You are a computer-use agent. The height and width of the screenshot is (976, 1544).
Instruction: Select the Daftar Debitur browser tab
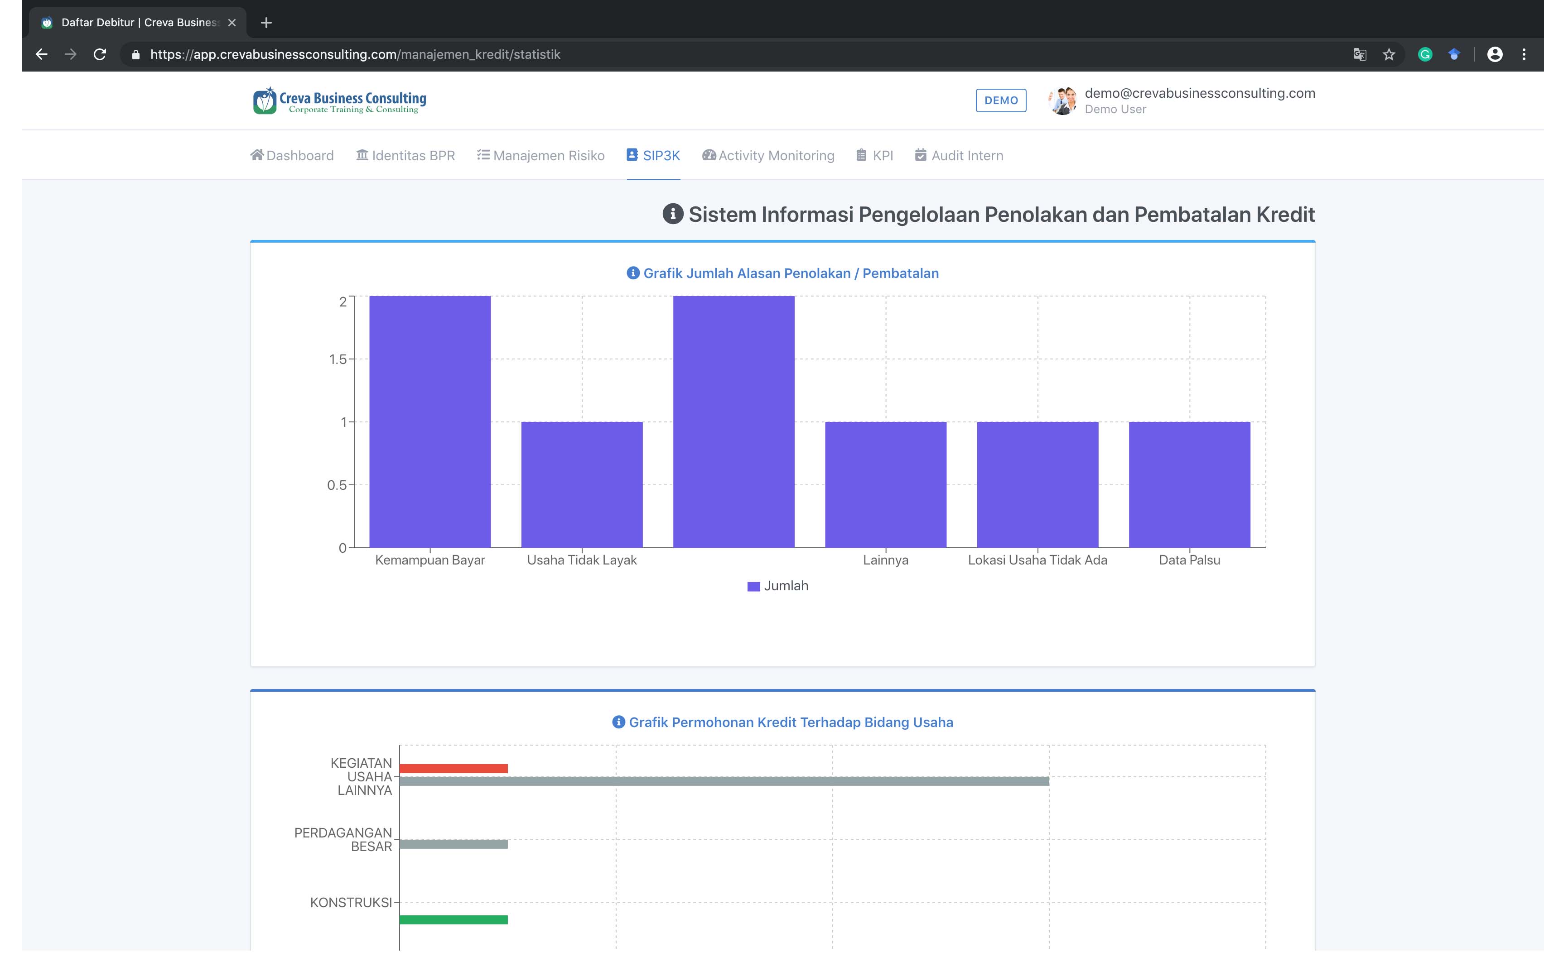click(x=137, y=23)
